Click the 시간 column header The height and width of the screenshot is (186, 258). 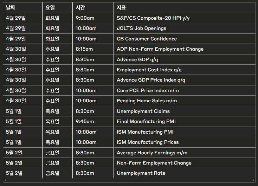pos(80,7)
